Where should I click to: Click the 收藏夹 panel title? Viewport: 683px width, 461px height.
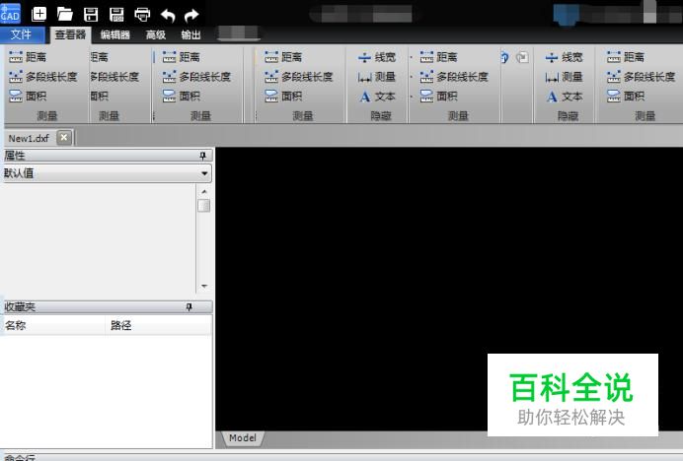tap(20, 306)
